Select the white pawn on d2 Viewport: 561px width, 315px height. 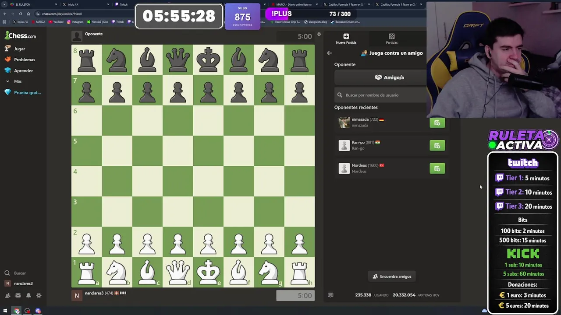tap(178, 242)
